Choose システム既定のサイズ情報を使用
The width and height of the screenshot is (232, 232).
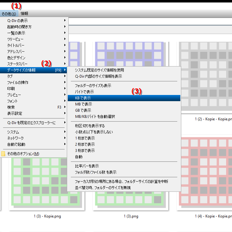click(x=124, y=70)
